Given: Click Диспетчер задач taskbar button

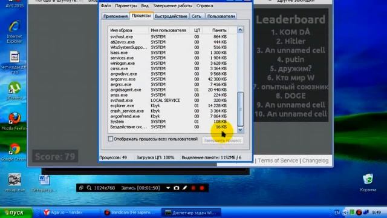Looking at the screenshot, I should pyautogui.click(x=191, y=213).
